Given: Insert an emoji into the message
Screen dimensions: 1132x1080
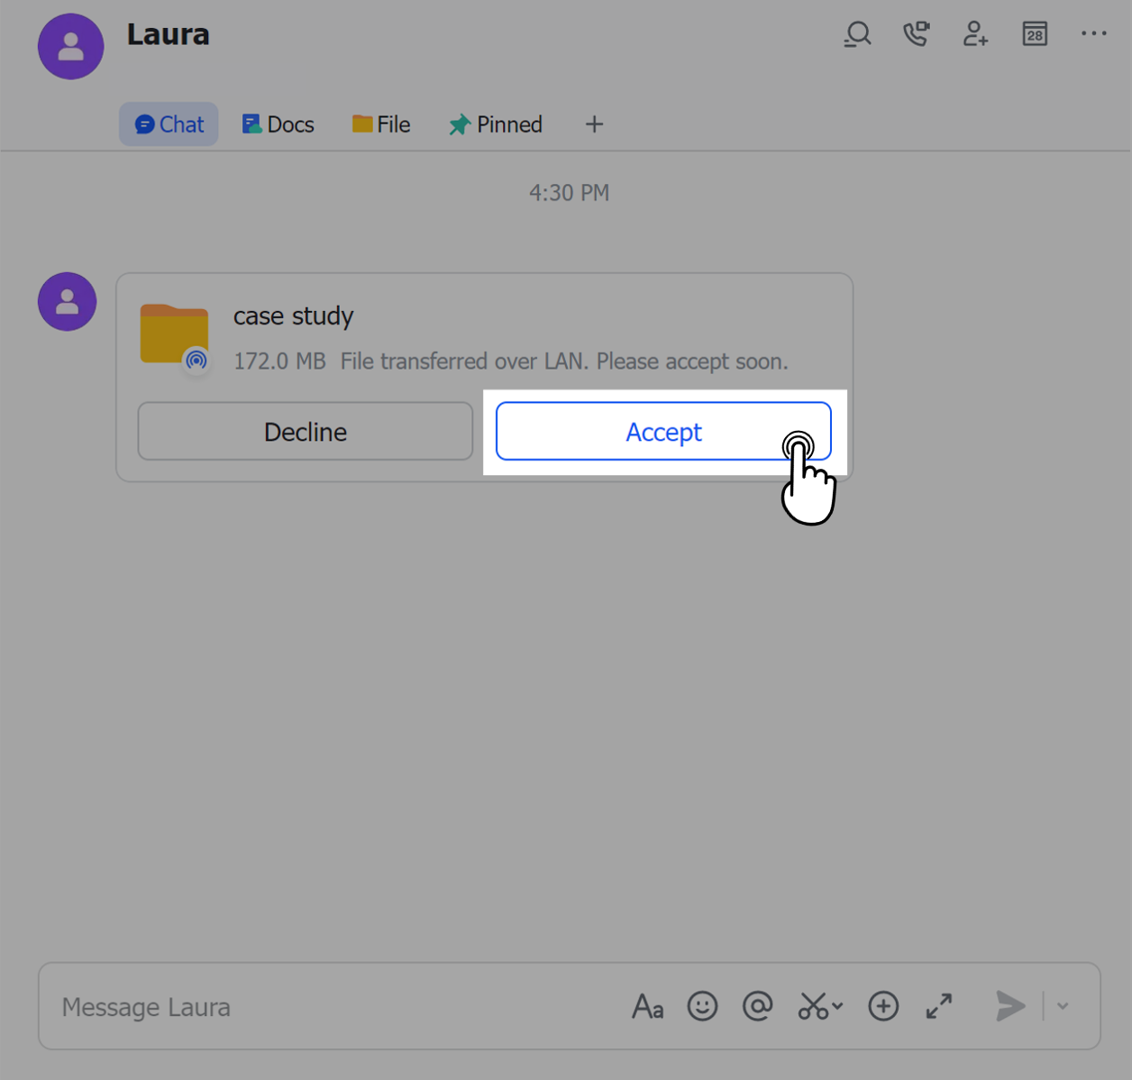Looking at the screenshot, I should click(x=702, y=1006).
